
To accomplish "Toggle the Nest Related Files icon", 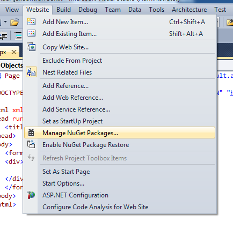I will [x=31, y=72].
